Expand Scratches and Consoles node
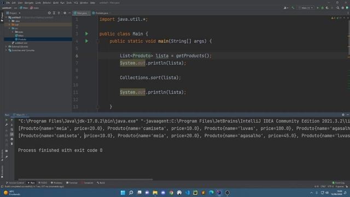The width and height of the screenshot is (350, 197). click(7, 50)
